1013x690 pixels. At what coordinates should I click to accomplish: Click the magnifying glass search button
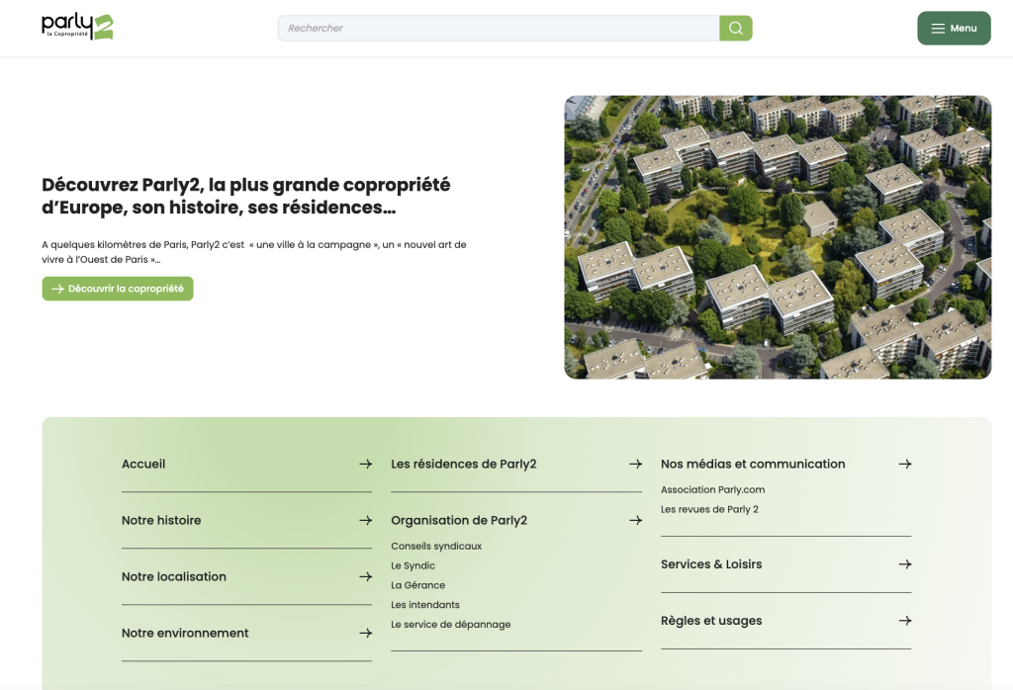click(735, 29)
